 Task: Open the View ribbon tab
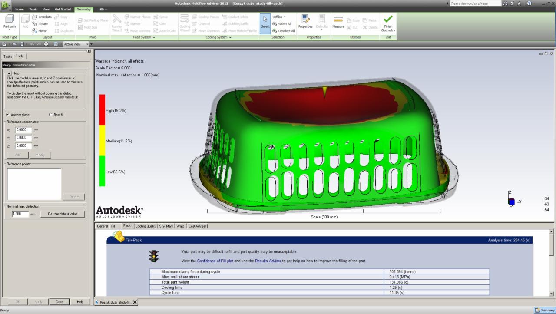tap(46, 9)
